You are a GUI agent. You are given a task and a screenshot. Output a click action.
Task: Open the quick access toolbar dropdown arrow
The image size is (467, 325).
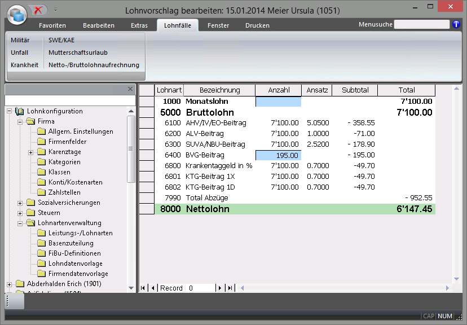(55, 10)
